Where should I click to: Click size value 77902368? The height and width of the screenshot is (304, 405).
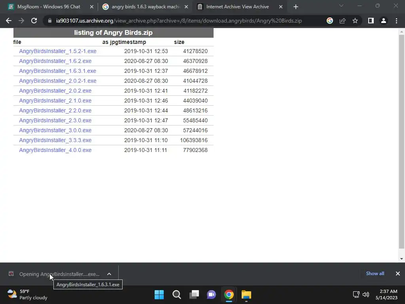[195, 150]
